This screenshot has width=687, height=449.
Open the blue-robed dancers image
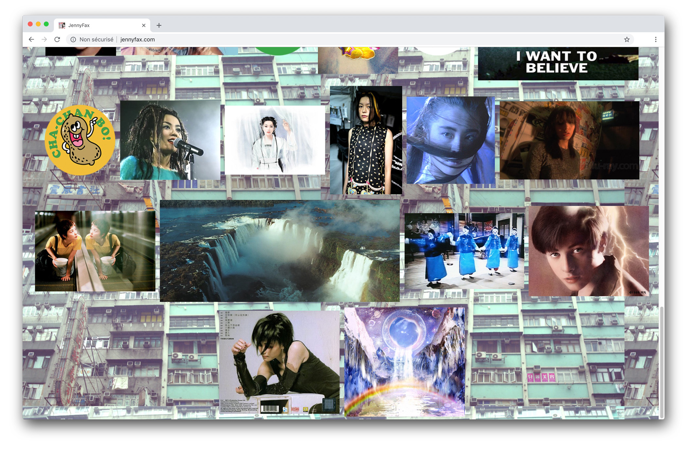point(464,250)
